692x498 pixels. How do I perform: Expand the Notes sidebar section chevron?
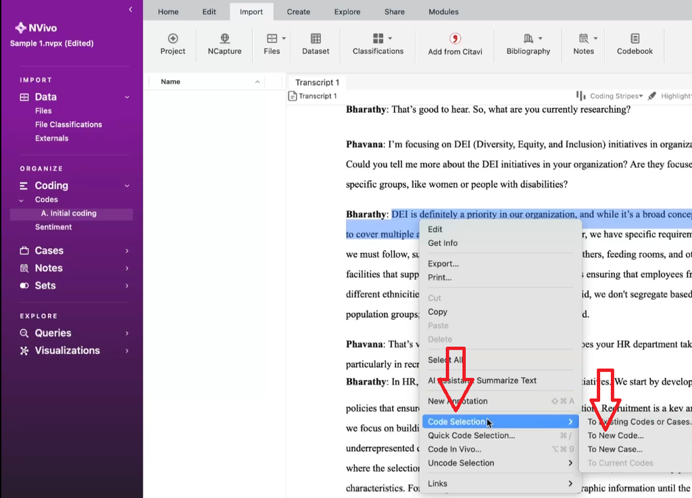click(x=127, y=268)
